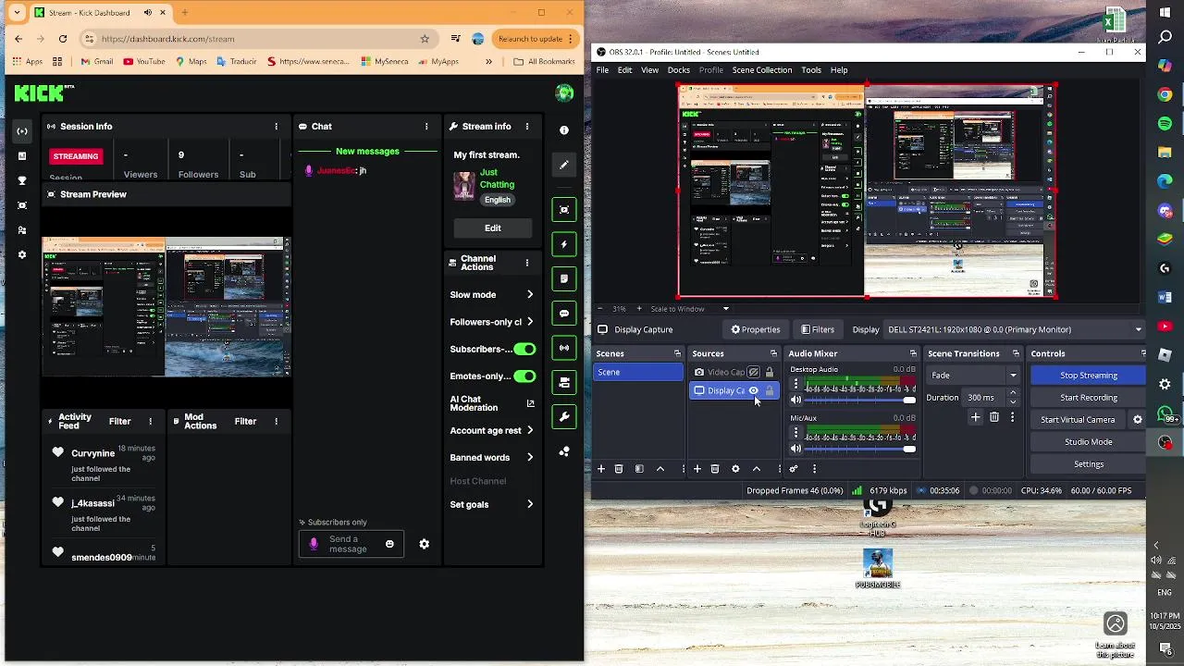The height and width of the screenshot is (666, 1184).
Task: Open Desktop Audio three-dot options
Action: click(x=795, y=383)
